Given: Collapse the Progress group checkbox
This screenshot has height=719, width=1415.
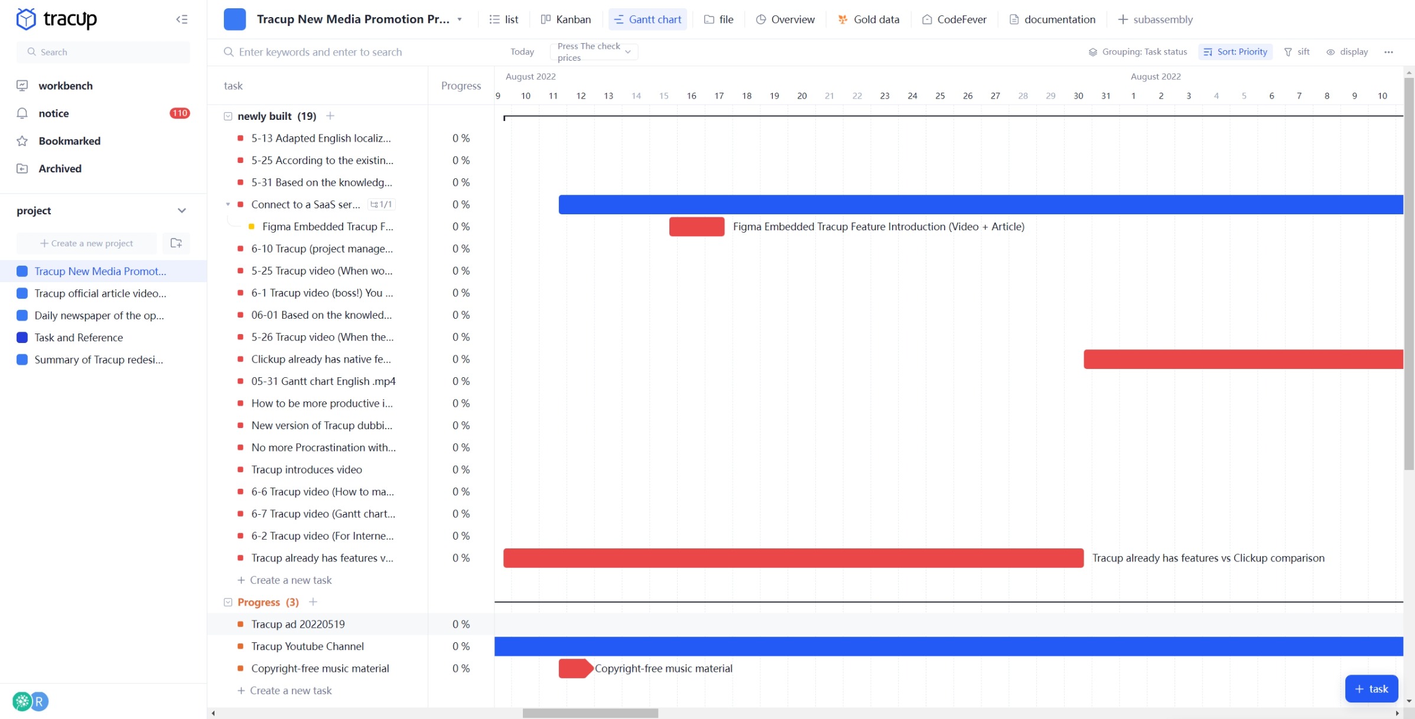Looking at the screenshot, I should point(228,602).
